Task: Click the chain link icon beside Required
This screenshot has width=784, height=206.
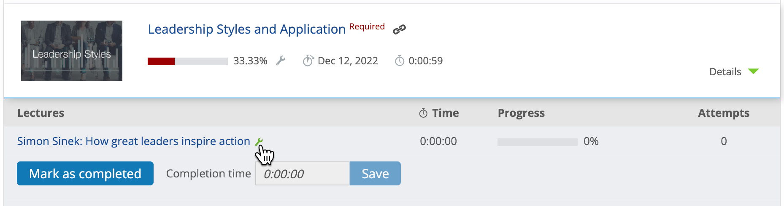Action: pos(399,29)
